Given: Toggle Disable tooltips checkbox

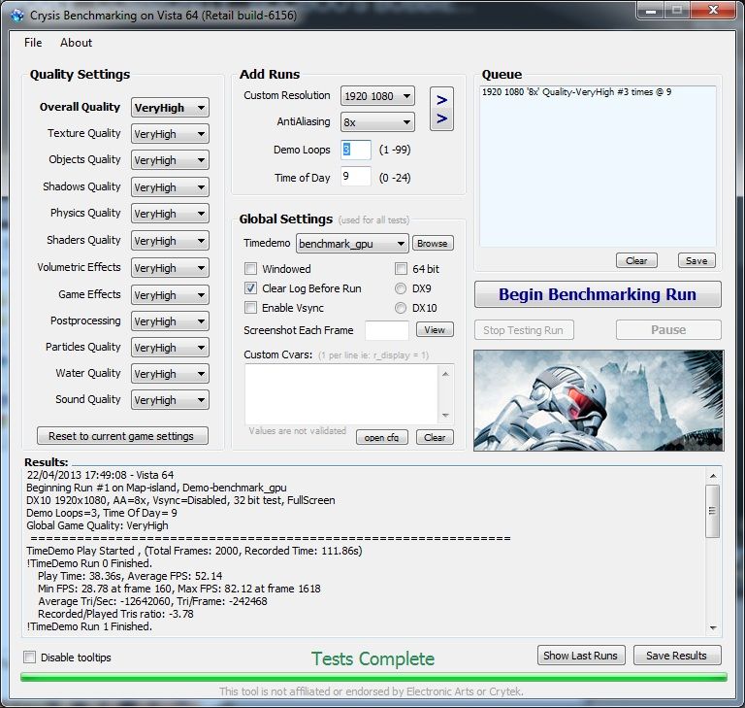Looking at the screenshot, I should [x=29, y=657].
